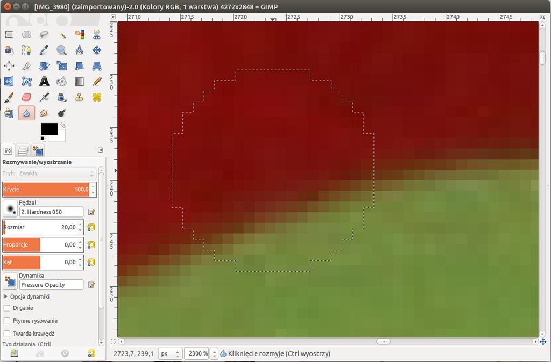Screen dimensions: 551x362
Task: Select the Text tool
Action: (44, 82)
